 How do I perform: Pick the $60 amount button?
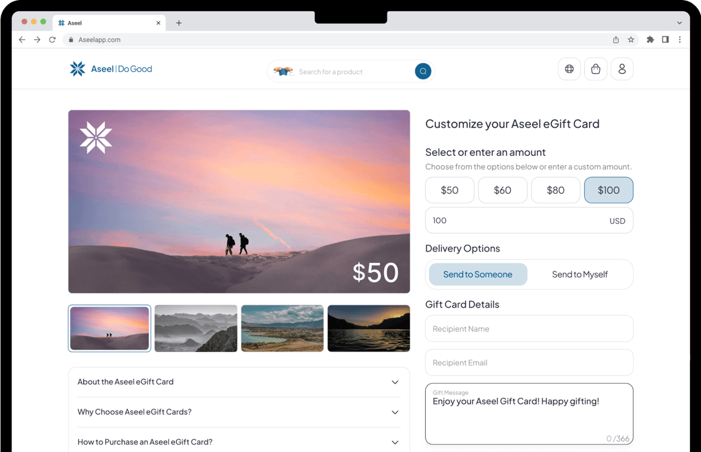click(502, 190)
